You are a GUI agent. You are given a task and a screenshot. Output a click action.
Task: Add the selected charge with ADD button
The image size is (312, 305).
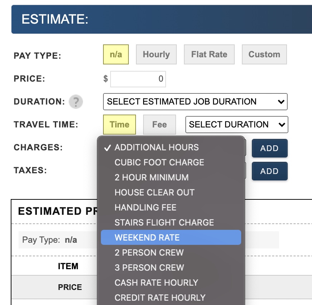point(270,148)
